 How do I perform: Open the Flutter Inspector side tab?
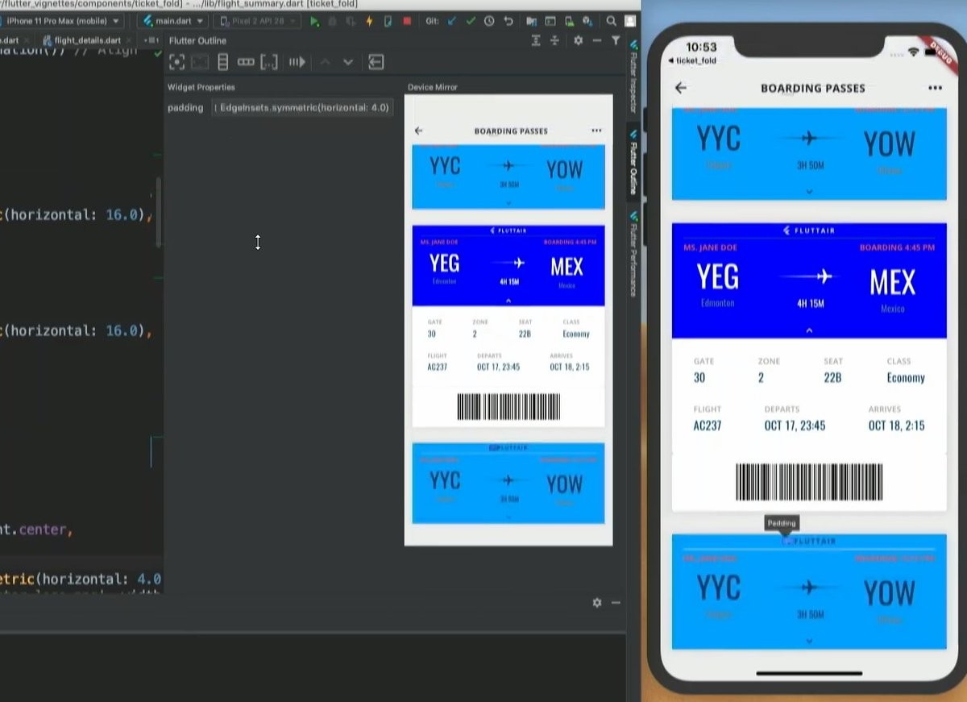(634, 81)
